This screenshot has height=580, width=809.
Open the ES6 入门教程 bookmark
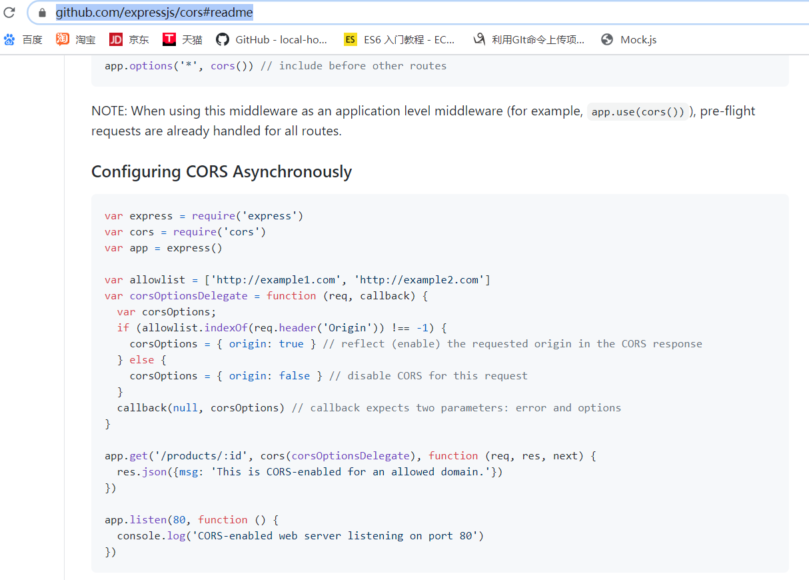[x=400, y=40]
